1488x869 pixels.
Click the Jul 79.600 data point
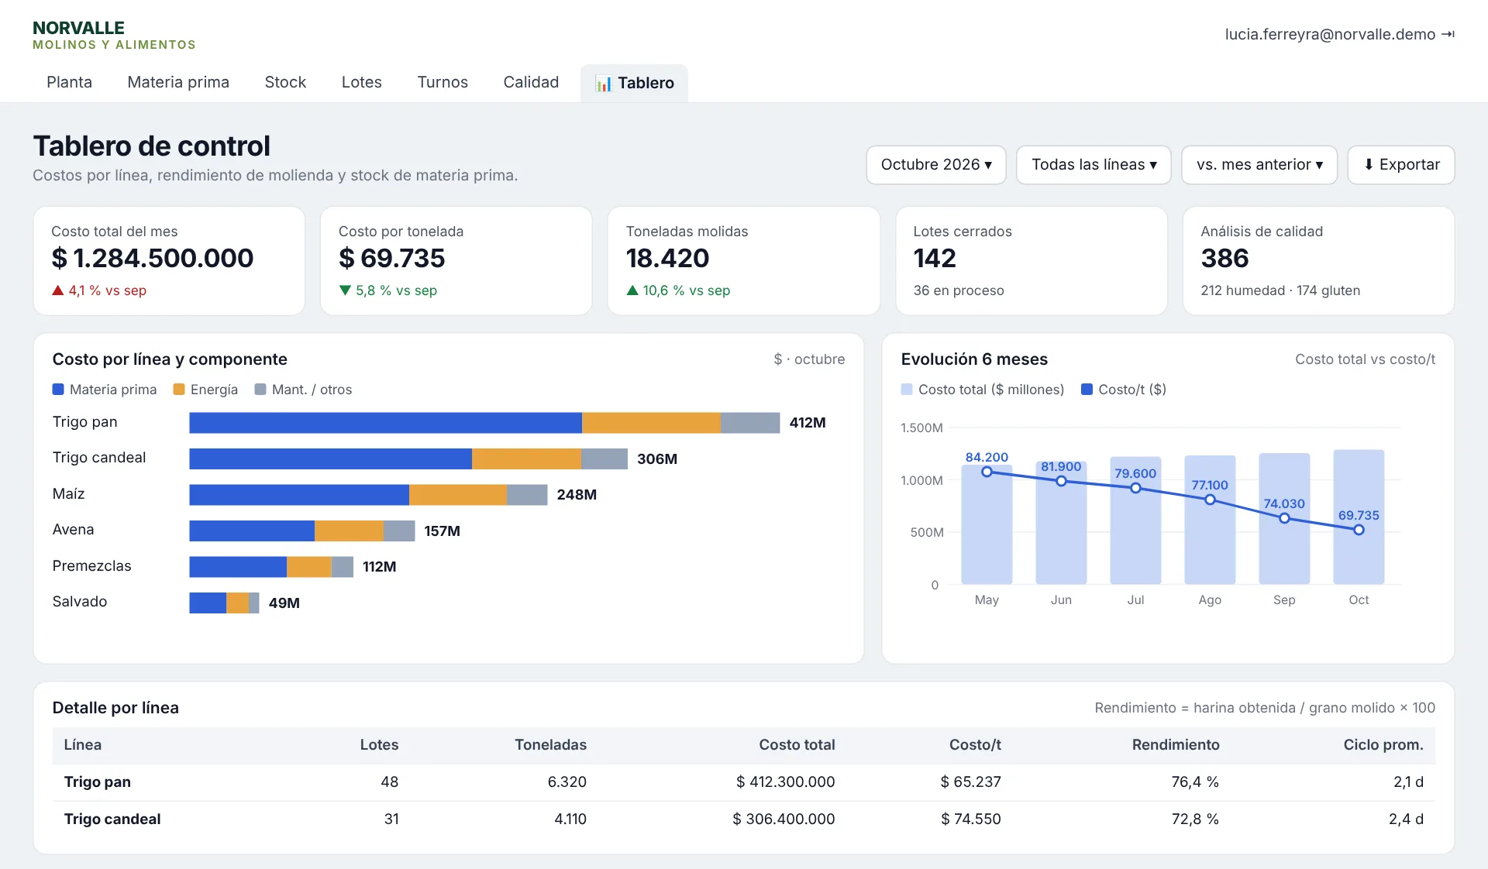1135,488
